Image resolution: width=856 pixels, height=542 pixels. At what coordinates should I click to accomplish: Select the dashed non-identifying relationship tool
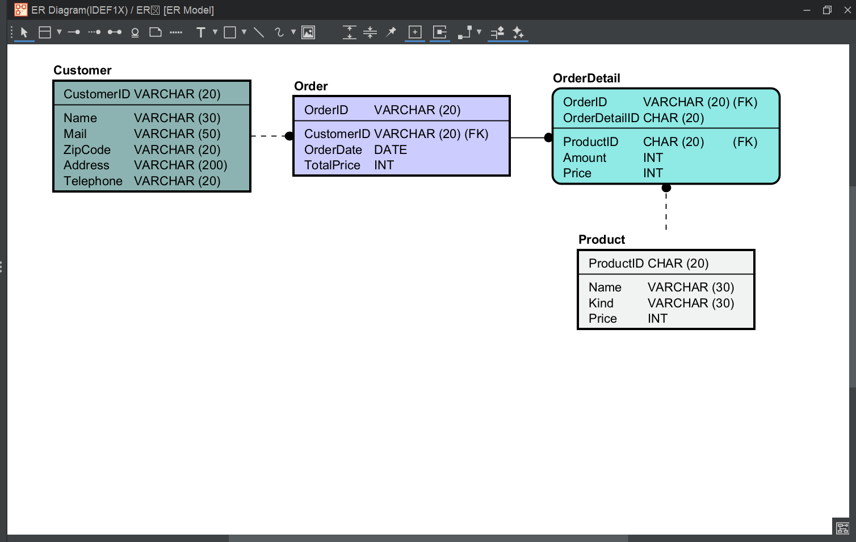(x=94, y=32)
